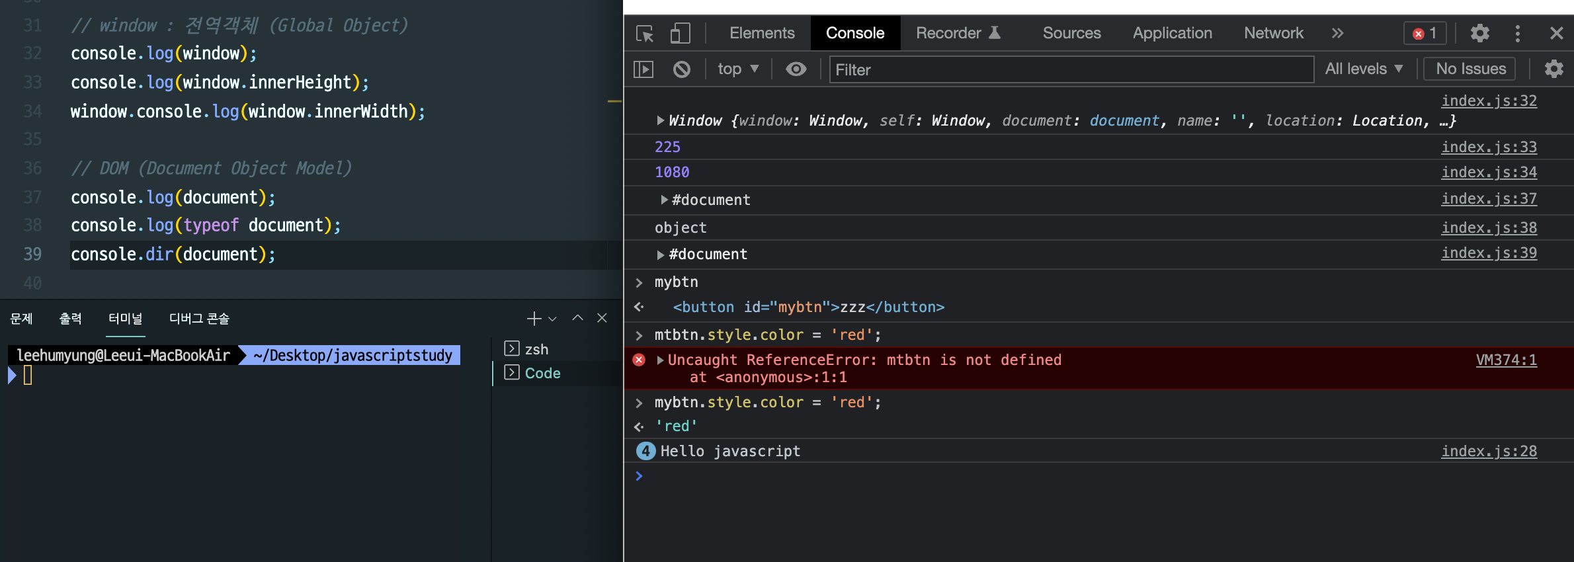The width and height of the screenshot is (1574, 562).
Task: Click the object output line
Action: (681, 227)
